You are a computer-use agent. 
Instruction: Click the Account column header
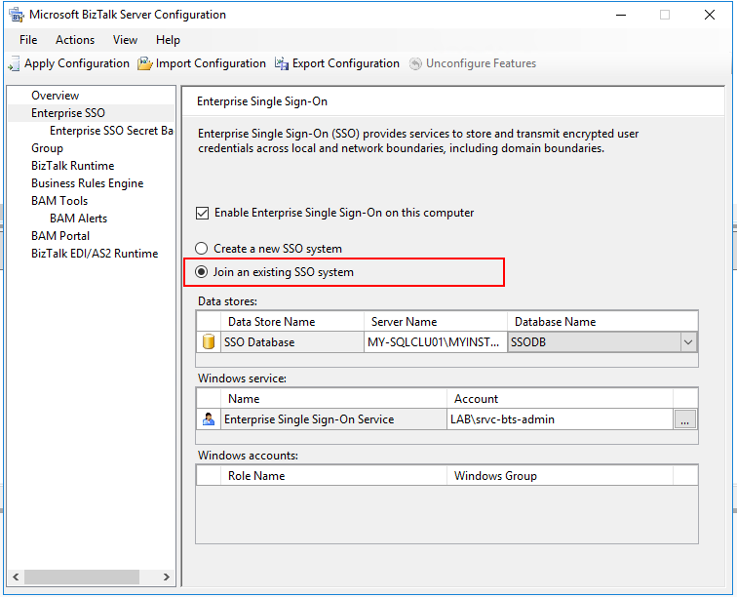560,398
